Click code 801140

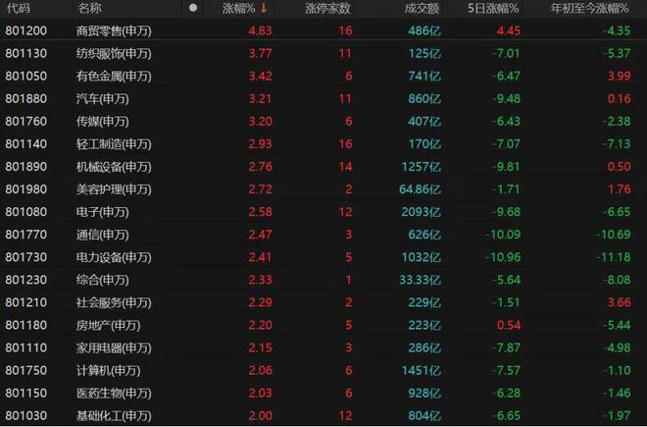pyautogui.click(x=26, y=144)
